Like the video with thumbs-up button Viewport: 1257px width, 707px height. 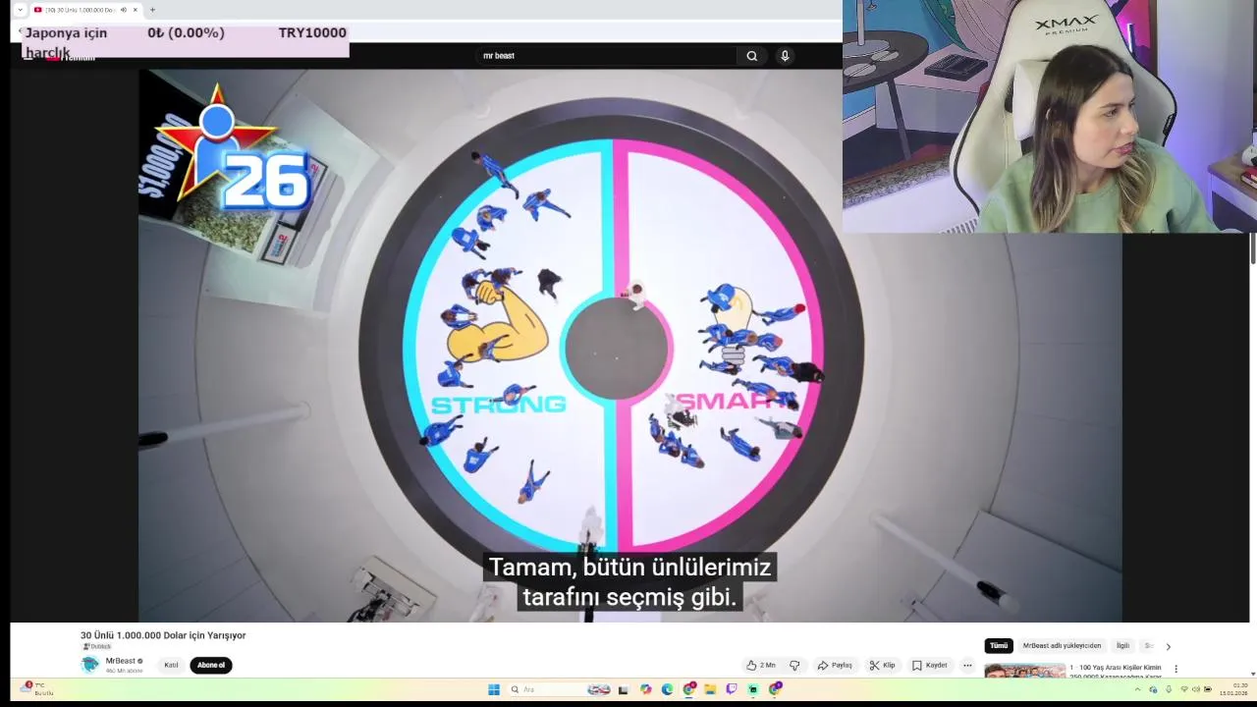coord(761,665)
